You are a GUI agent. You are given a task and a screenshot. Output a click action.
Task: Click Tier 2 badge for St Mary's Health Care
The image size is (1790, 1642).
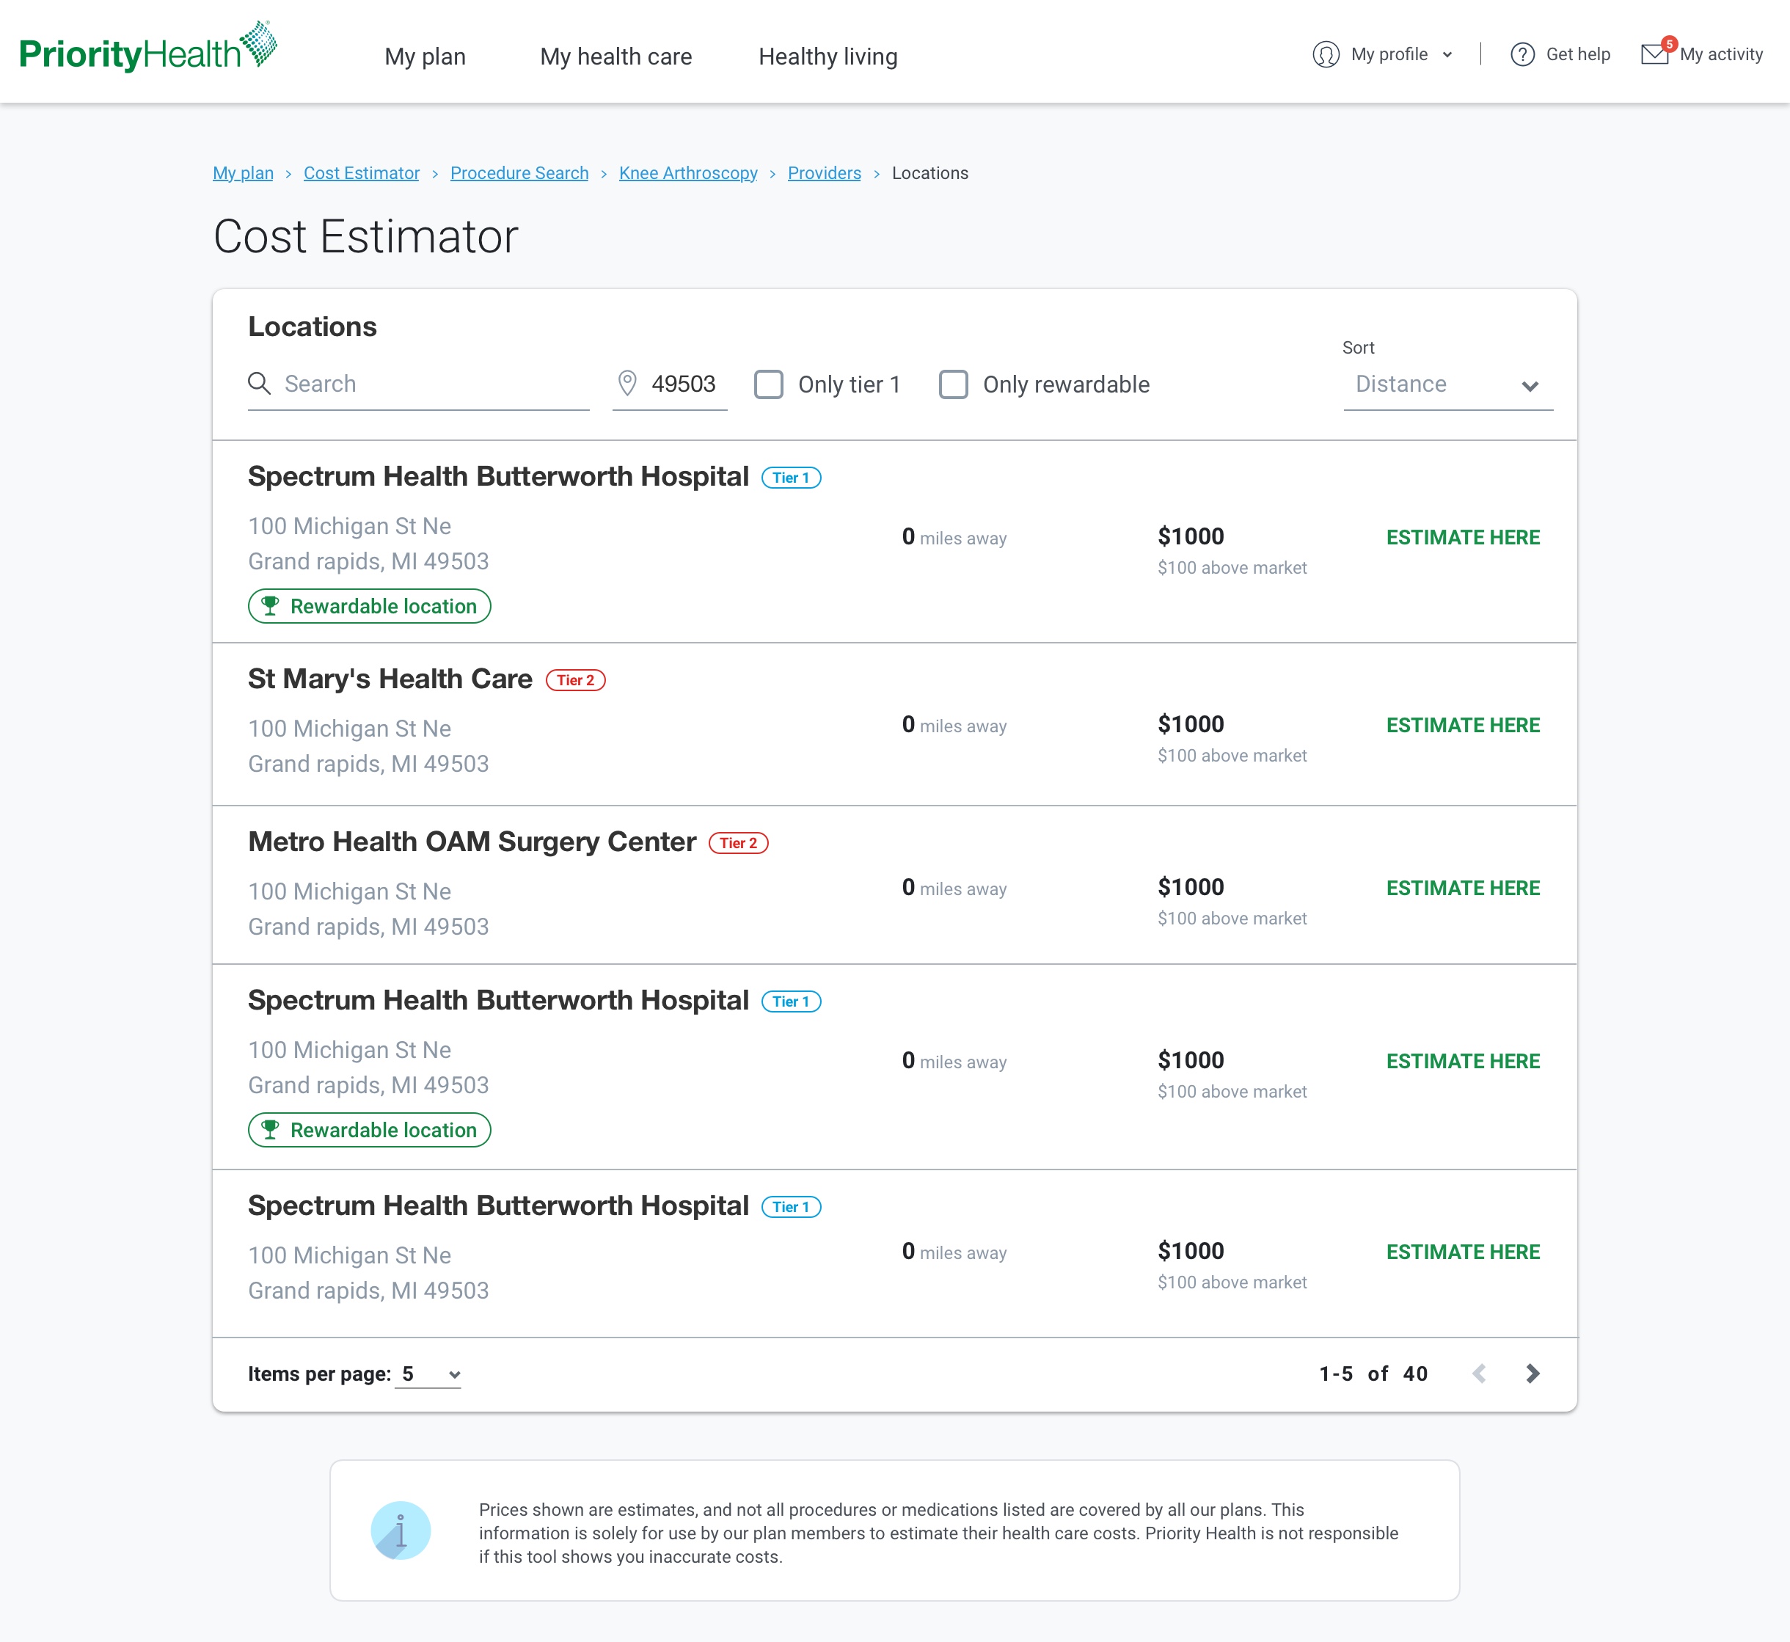point(576,679)
